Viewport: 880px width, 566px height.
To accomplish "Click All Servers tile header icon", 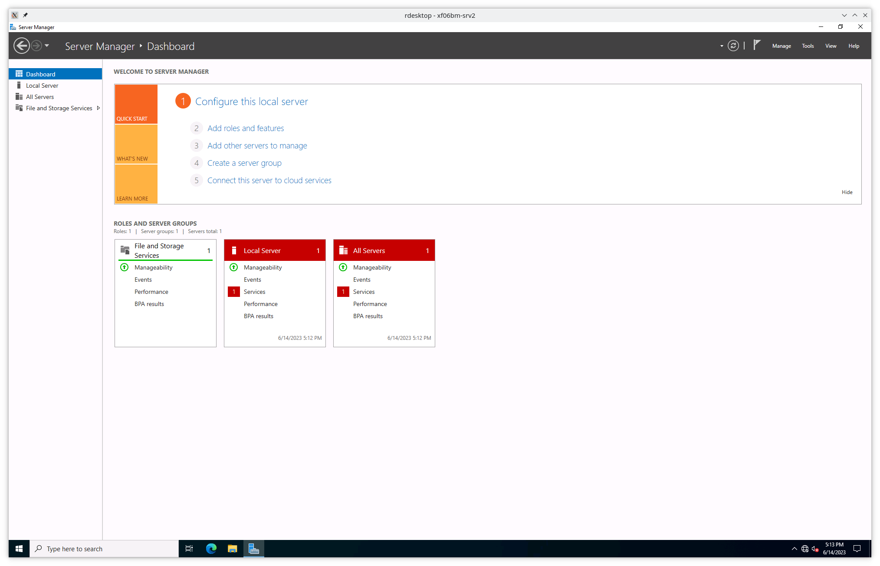I will tap(343, 250).
